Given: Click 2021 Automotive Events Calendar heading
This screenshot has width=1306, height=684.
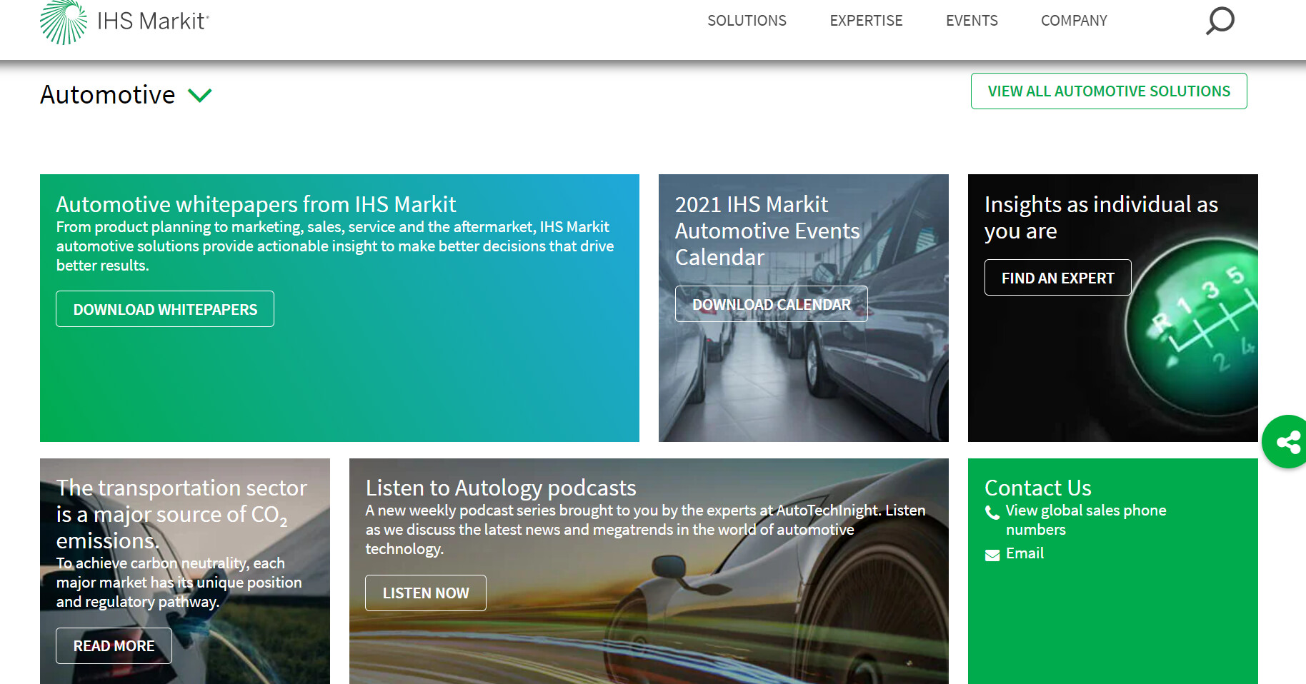Looking at the screenshot, I should [x=767, y=231].
